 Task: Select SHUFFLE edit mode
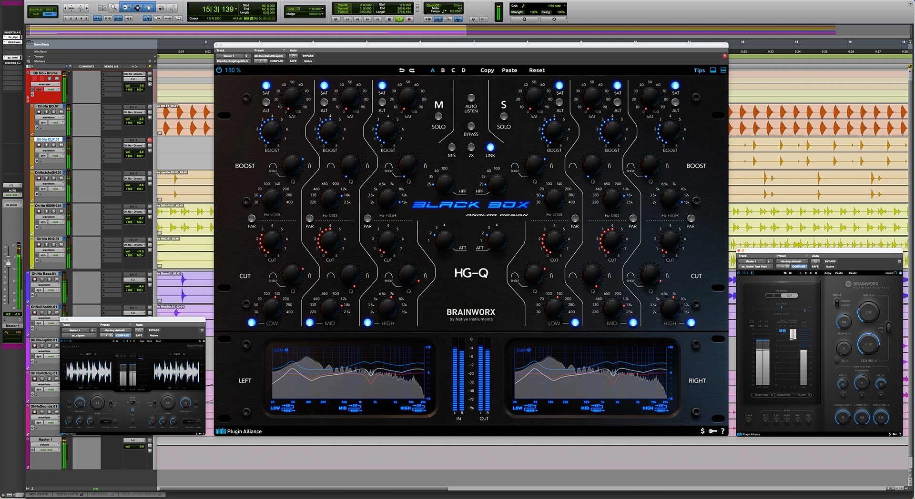tap(36, 10)
